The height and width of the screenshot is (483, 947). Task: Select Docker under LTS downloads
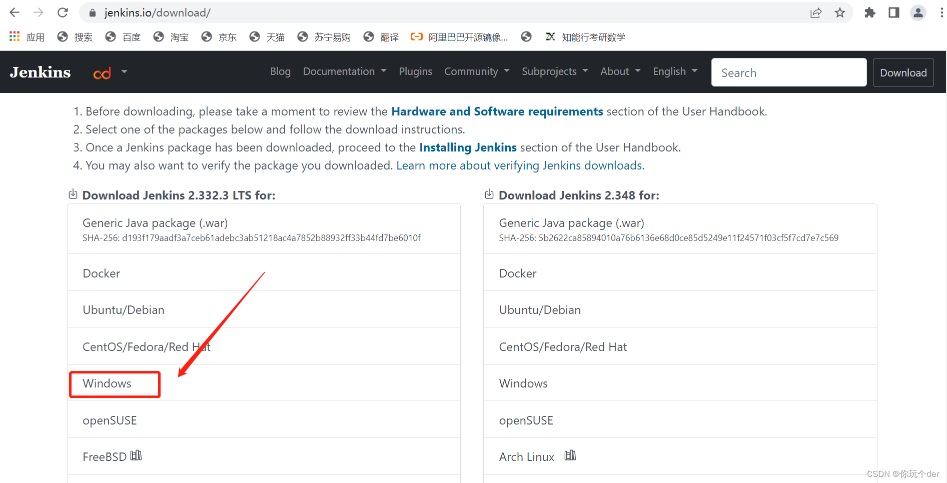tap(264, 273)
